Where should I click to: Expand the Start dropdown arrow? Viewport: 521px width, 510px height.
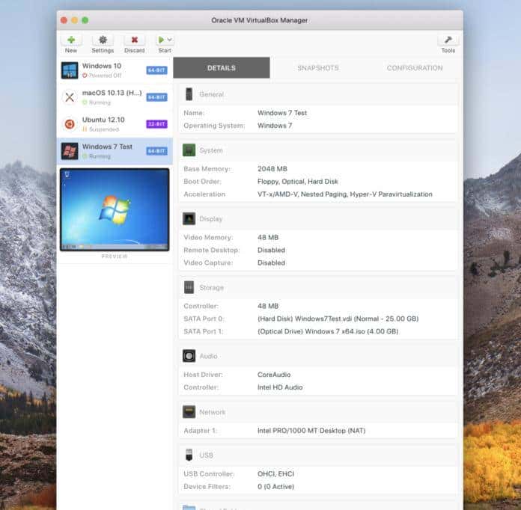click(169, 40)
